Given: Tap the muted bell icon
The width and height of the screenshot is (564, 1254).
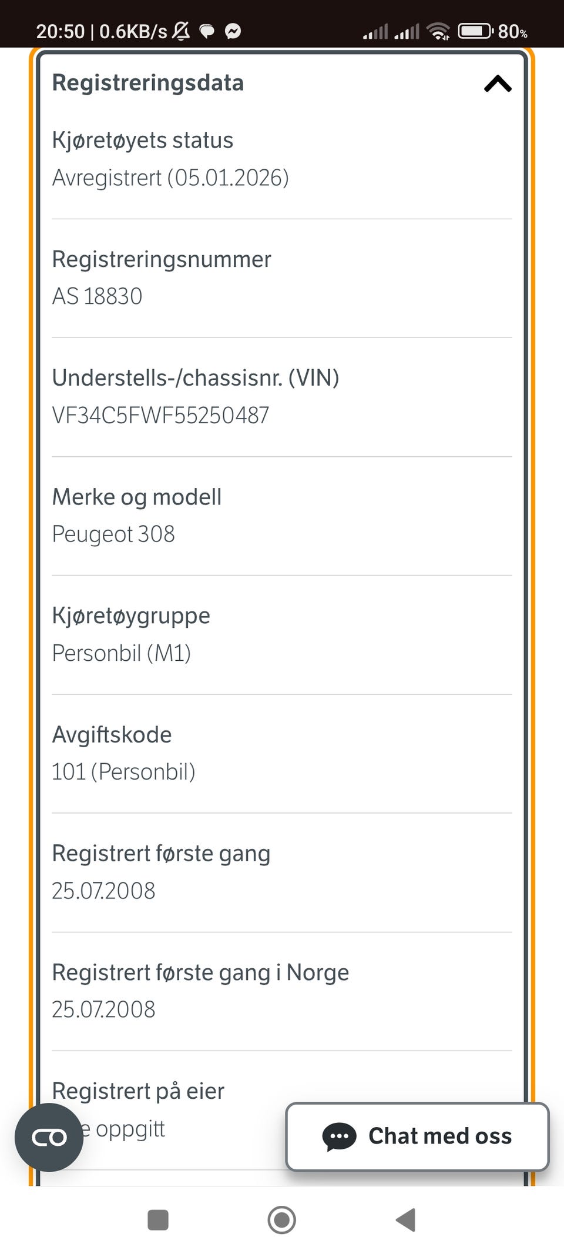Looking at the screenshot, I should point(181,31).
